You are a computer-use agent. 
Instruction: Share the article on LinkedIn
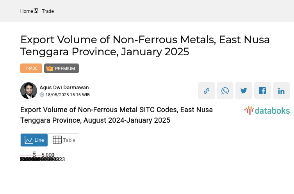point(281,91)
